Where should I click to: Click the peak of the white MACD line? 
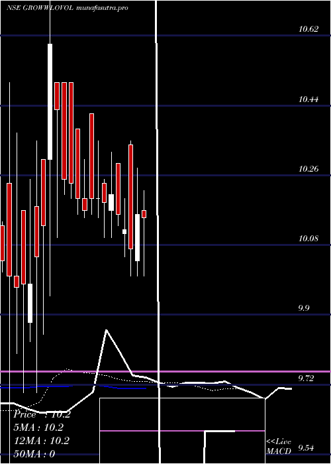[106, 330]
